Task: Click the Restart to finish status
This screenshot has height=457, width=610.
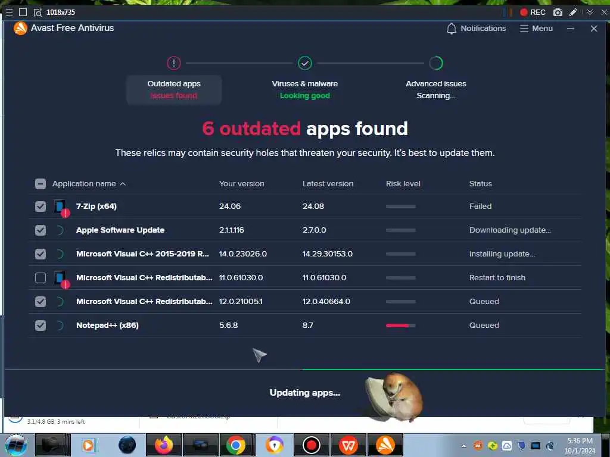Action: (497, 277)
